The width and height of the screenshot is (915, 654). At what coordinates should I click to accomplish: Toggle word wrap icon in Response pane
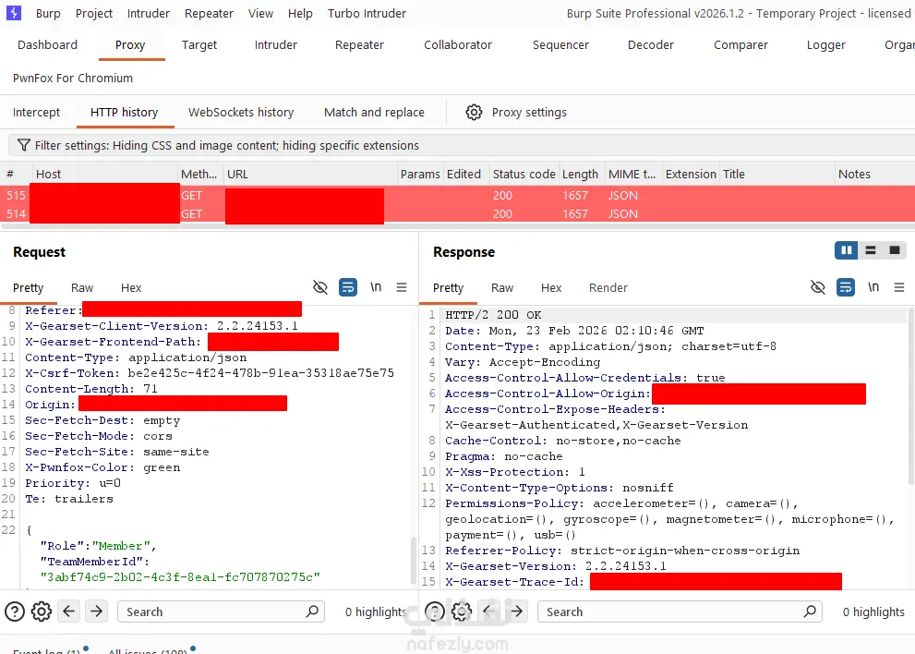pyautogui.click(x=846, y=287)
